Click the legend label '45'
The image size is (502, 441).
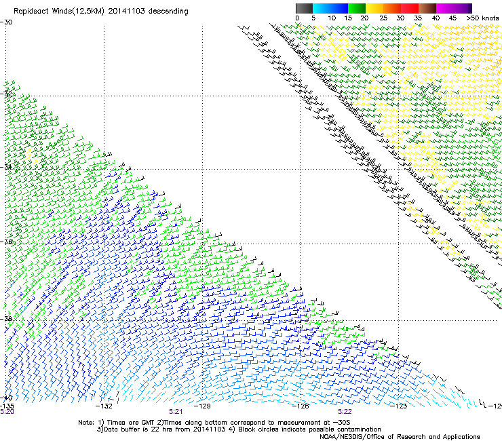452,18
